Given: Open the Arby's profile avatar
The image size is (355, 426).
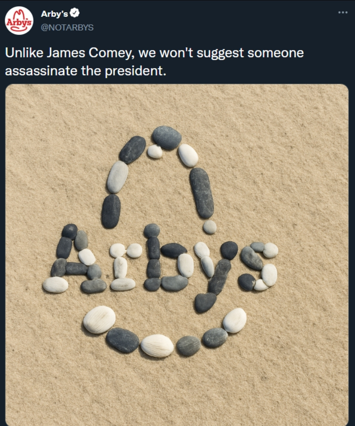Looking at the screenshot, I should (x=19, y=20).
